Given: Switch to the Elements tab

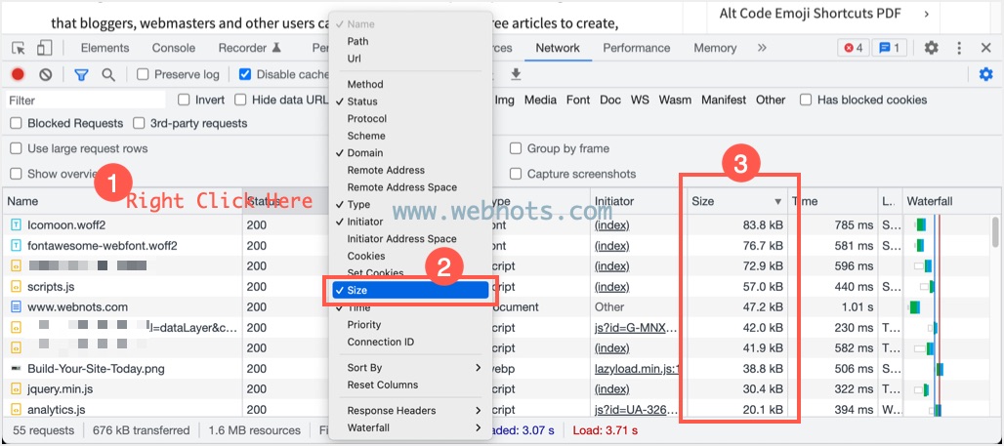Looking at the screenshot, I should tap(105, 48).
